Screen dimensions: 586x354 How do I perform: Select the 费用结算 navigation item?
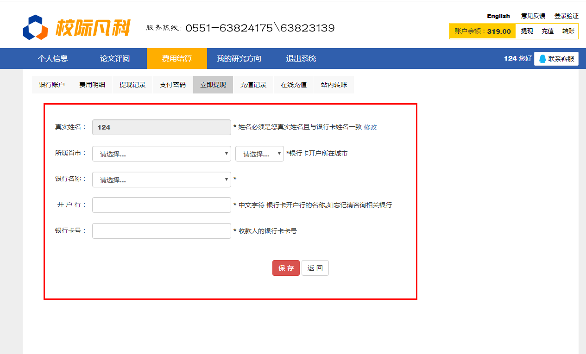tap(176, 59)
